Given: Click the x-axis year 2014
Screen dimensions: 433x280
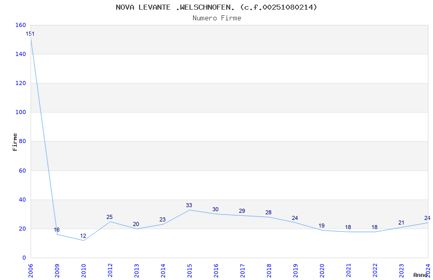Looking at the screenshot, I should 163,271.
